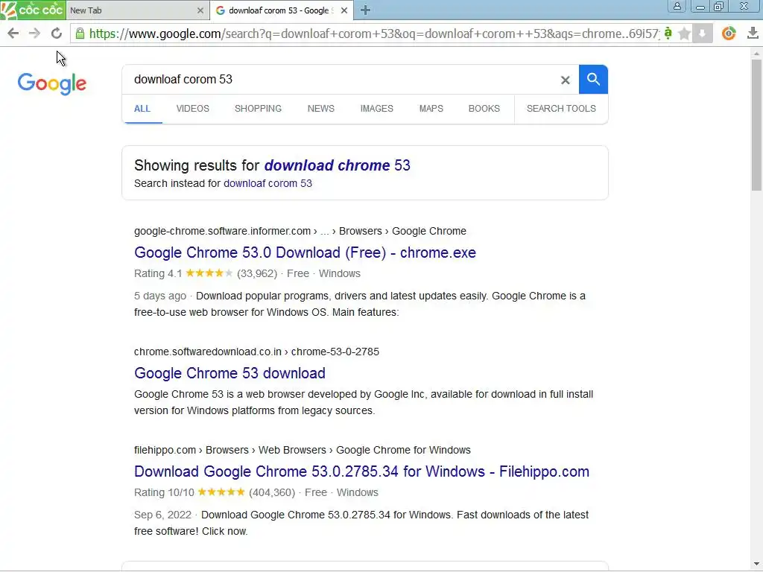Click the blue magnifier search button

(593, 79)
